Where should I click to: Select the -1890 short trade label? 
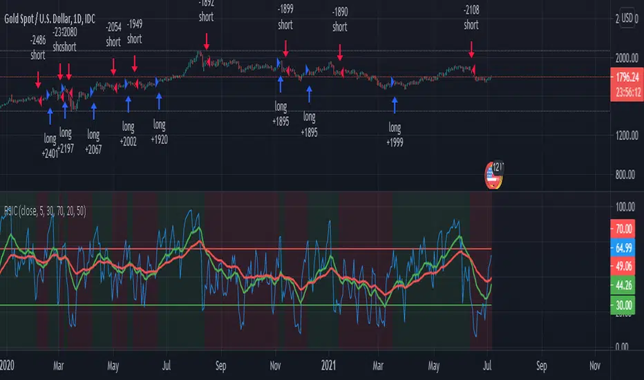[340, 19]
